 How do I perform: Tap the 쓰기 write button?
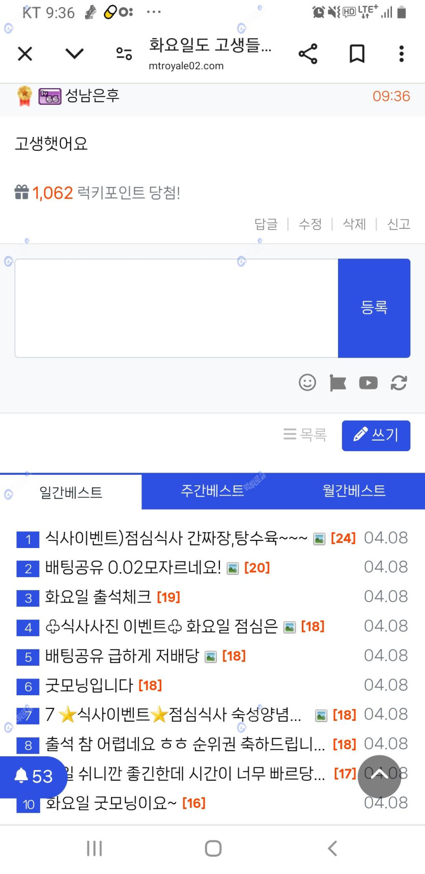pyautogui.click(x=376, y=435)
